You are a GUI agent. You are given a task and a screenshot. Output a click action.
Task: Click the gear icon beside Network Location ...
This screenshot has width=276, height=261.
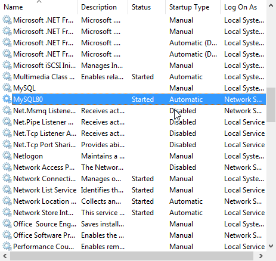pos(7,201)
